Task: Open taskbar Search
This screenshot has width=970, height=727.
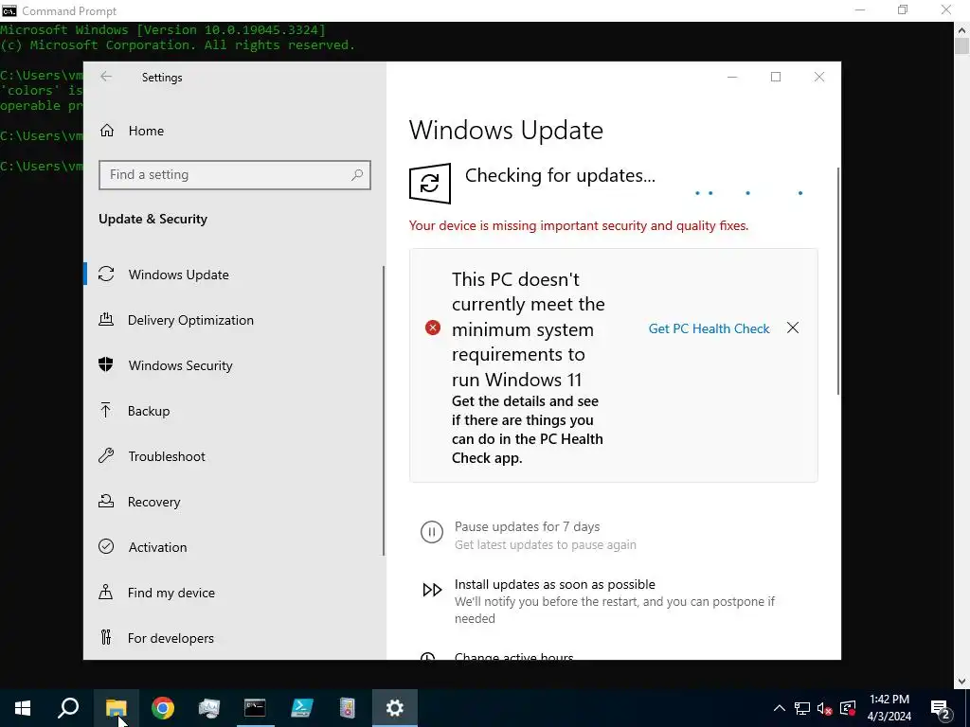Action: tap(68, 708)
